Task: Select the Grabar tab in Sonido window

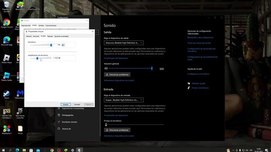Action: pos(34,25)
